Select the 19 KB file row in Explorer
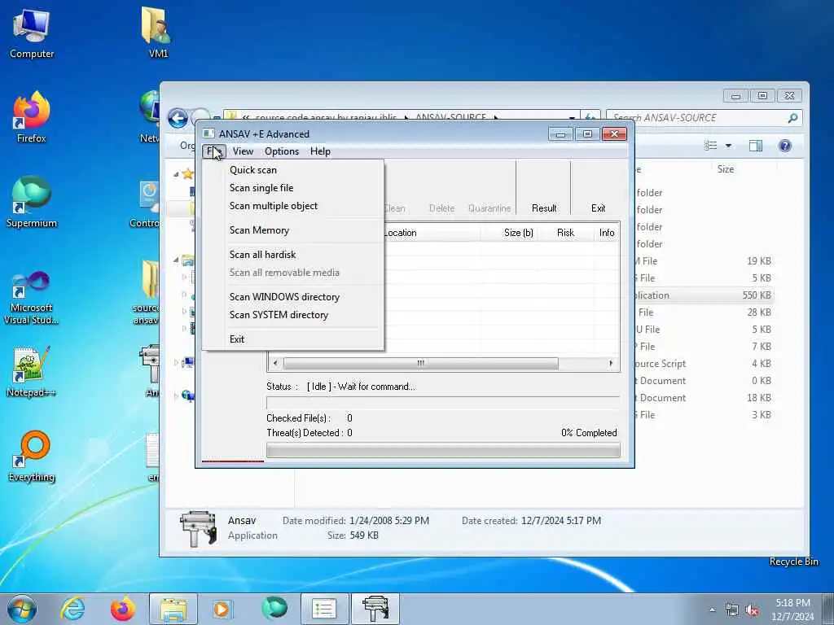834x625 pixels. click(703, 261)
